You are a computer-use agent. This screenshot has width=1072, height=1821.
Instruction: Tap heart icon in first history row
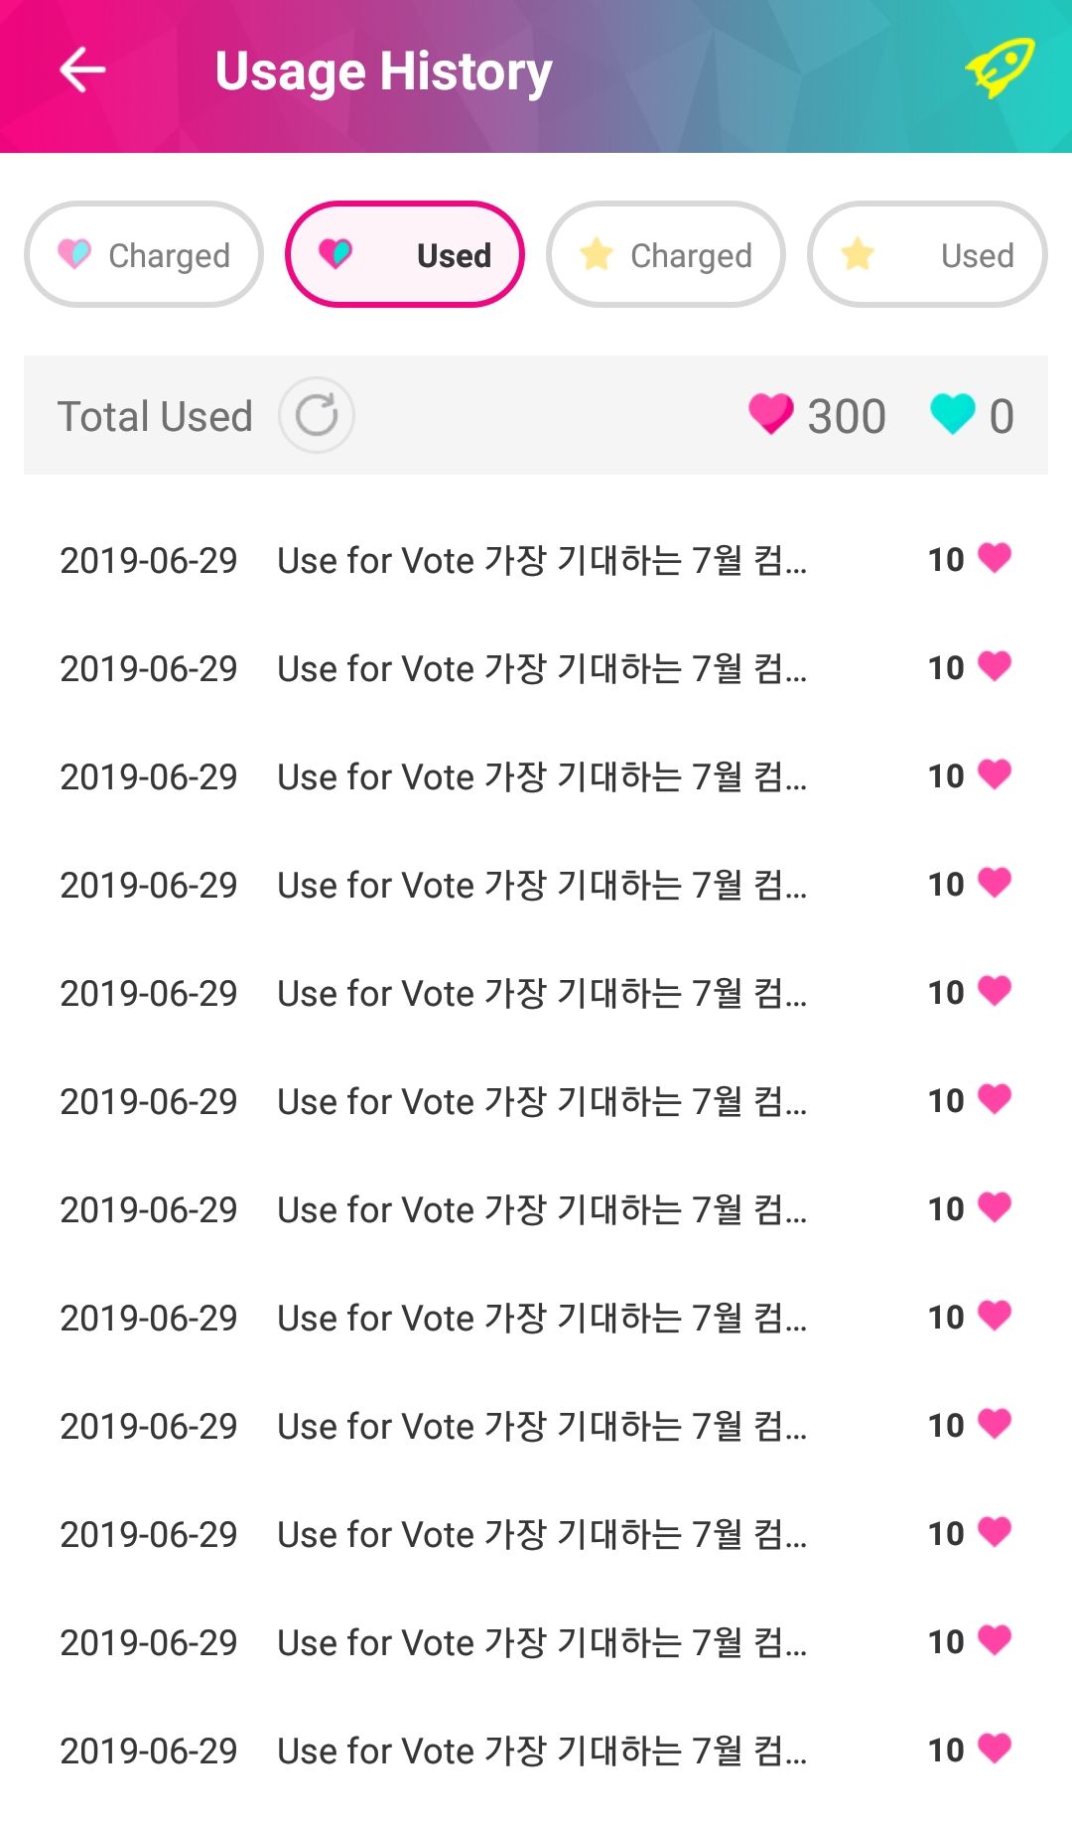995,557
